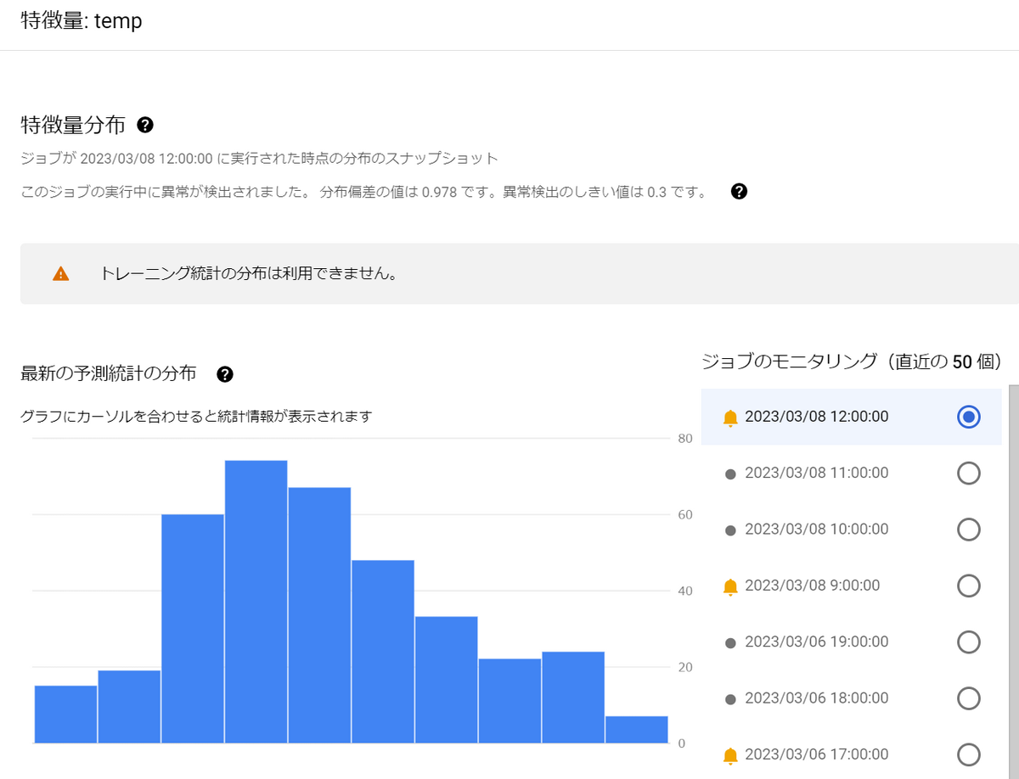This screenshot has width=1019, height=779.
Task: Click gray status dot for 2023/03/08 10:00:00
Action: click(x=730, y=530)
